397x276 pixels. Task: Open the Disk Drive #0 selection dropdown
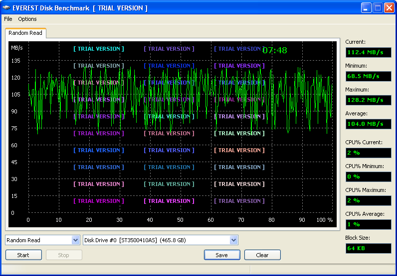coord(233,240)
